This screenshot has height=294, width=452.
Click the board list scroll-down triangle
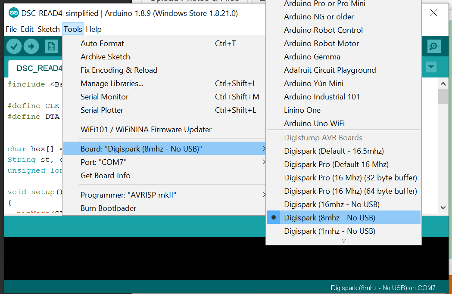tap(343, 241)
